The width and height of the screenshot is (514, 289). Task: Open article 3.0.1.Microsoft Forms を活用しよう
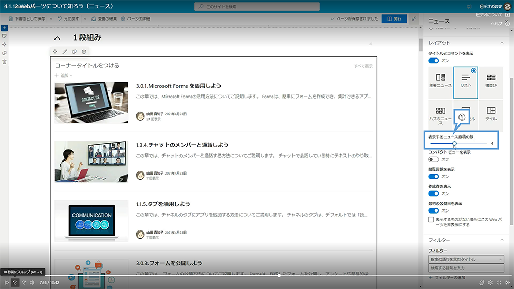(x=179, y=86)
